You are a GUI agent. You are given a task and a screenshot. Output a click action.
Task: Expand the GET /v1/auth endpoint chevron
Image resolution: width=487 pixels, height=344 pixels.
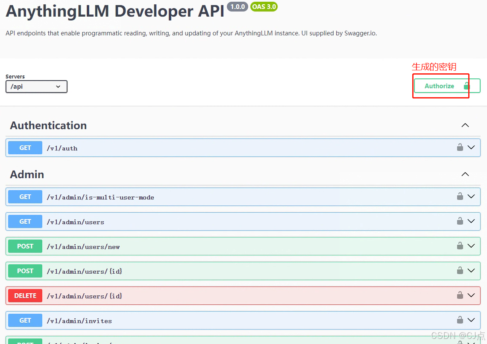click(471, 147)
